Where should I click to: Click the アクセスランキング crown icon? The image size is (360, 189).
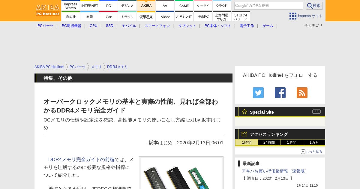(244, 134)
